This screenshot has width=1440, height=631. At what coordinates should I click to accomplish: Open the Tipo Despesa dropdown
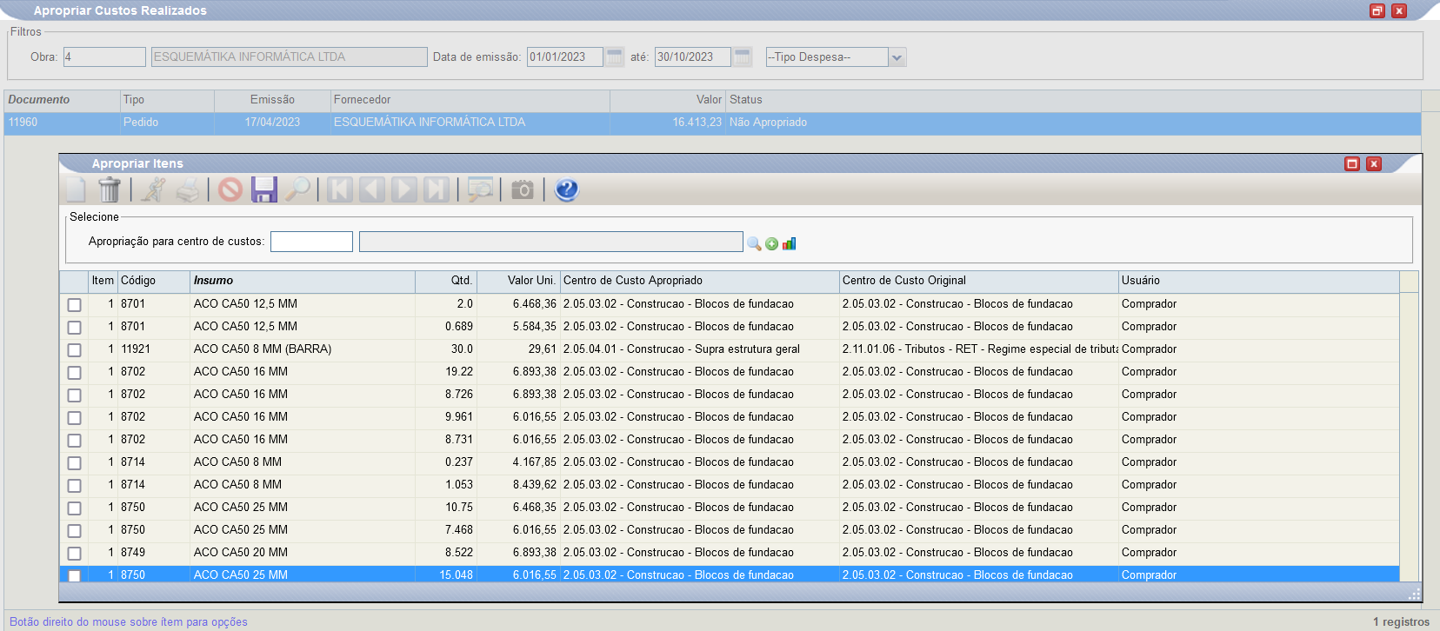pos(897,57)
